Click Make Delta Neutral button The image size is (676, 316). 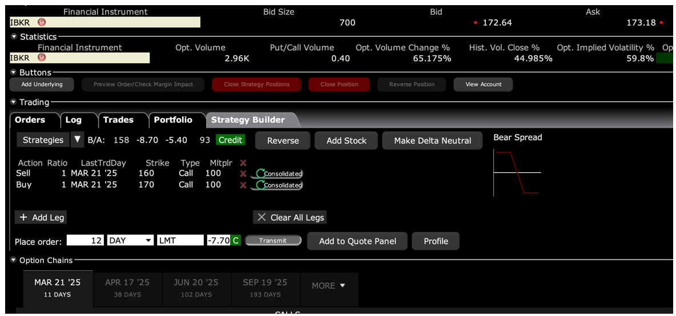coord(432,141)
